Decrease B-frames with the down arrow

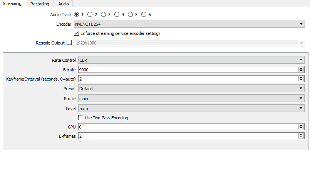pyautogui.click(x=301, y=138)
